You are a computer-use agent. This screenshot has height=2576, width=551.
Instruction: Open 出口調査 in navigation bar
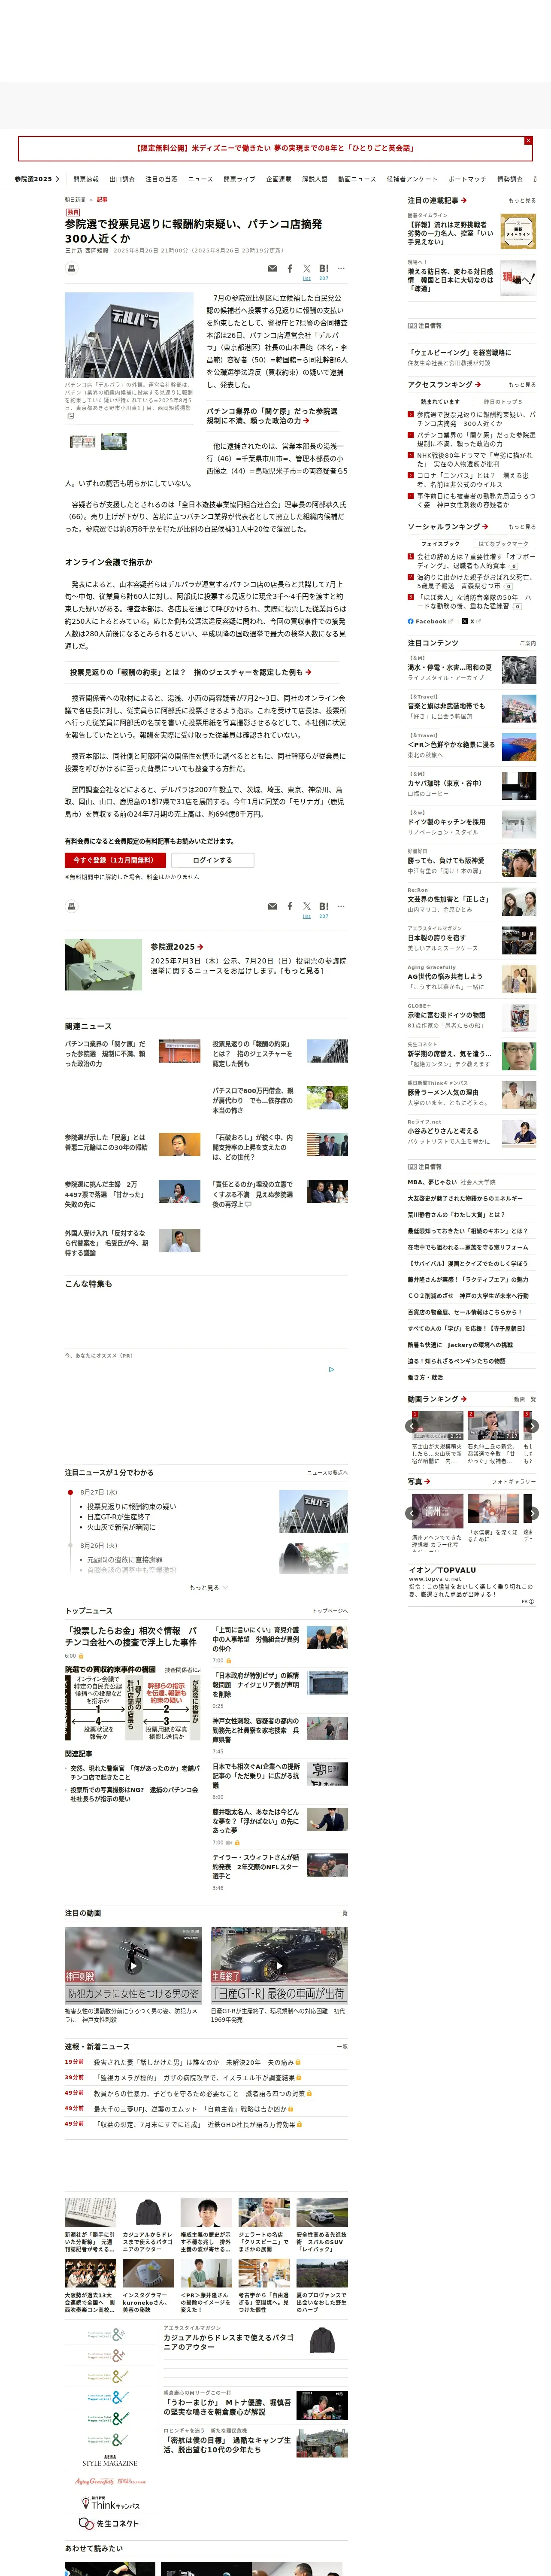click(122, 179)
